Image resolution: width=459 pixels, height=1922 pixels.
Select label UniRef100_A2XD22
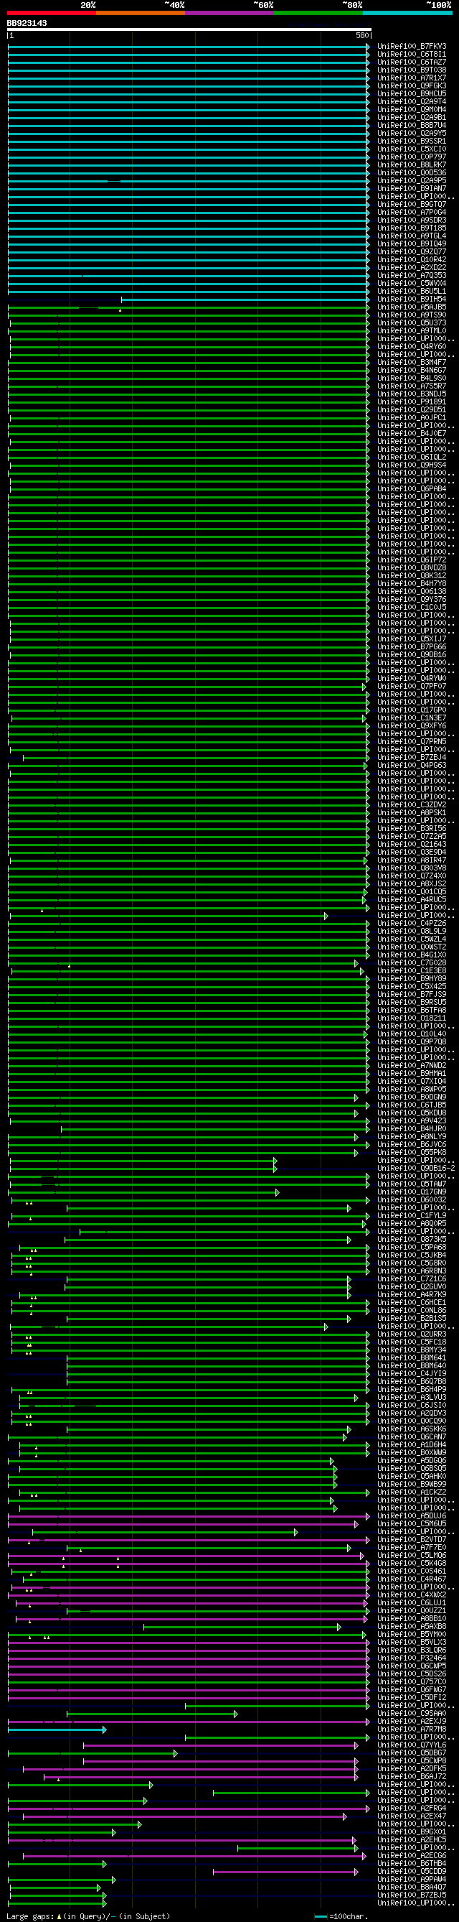pos(412,268)
